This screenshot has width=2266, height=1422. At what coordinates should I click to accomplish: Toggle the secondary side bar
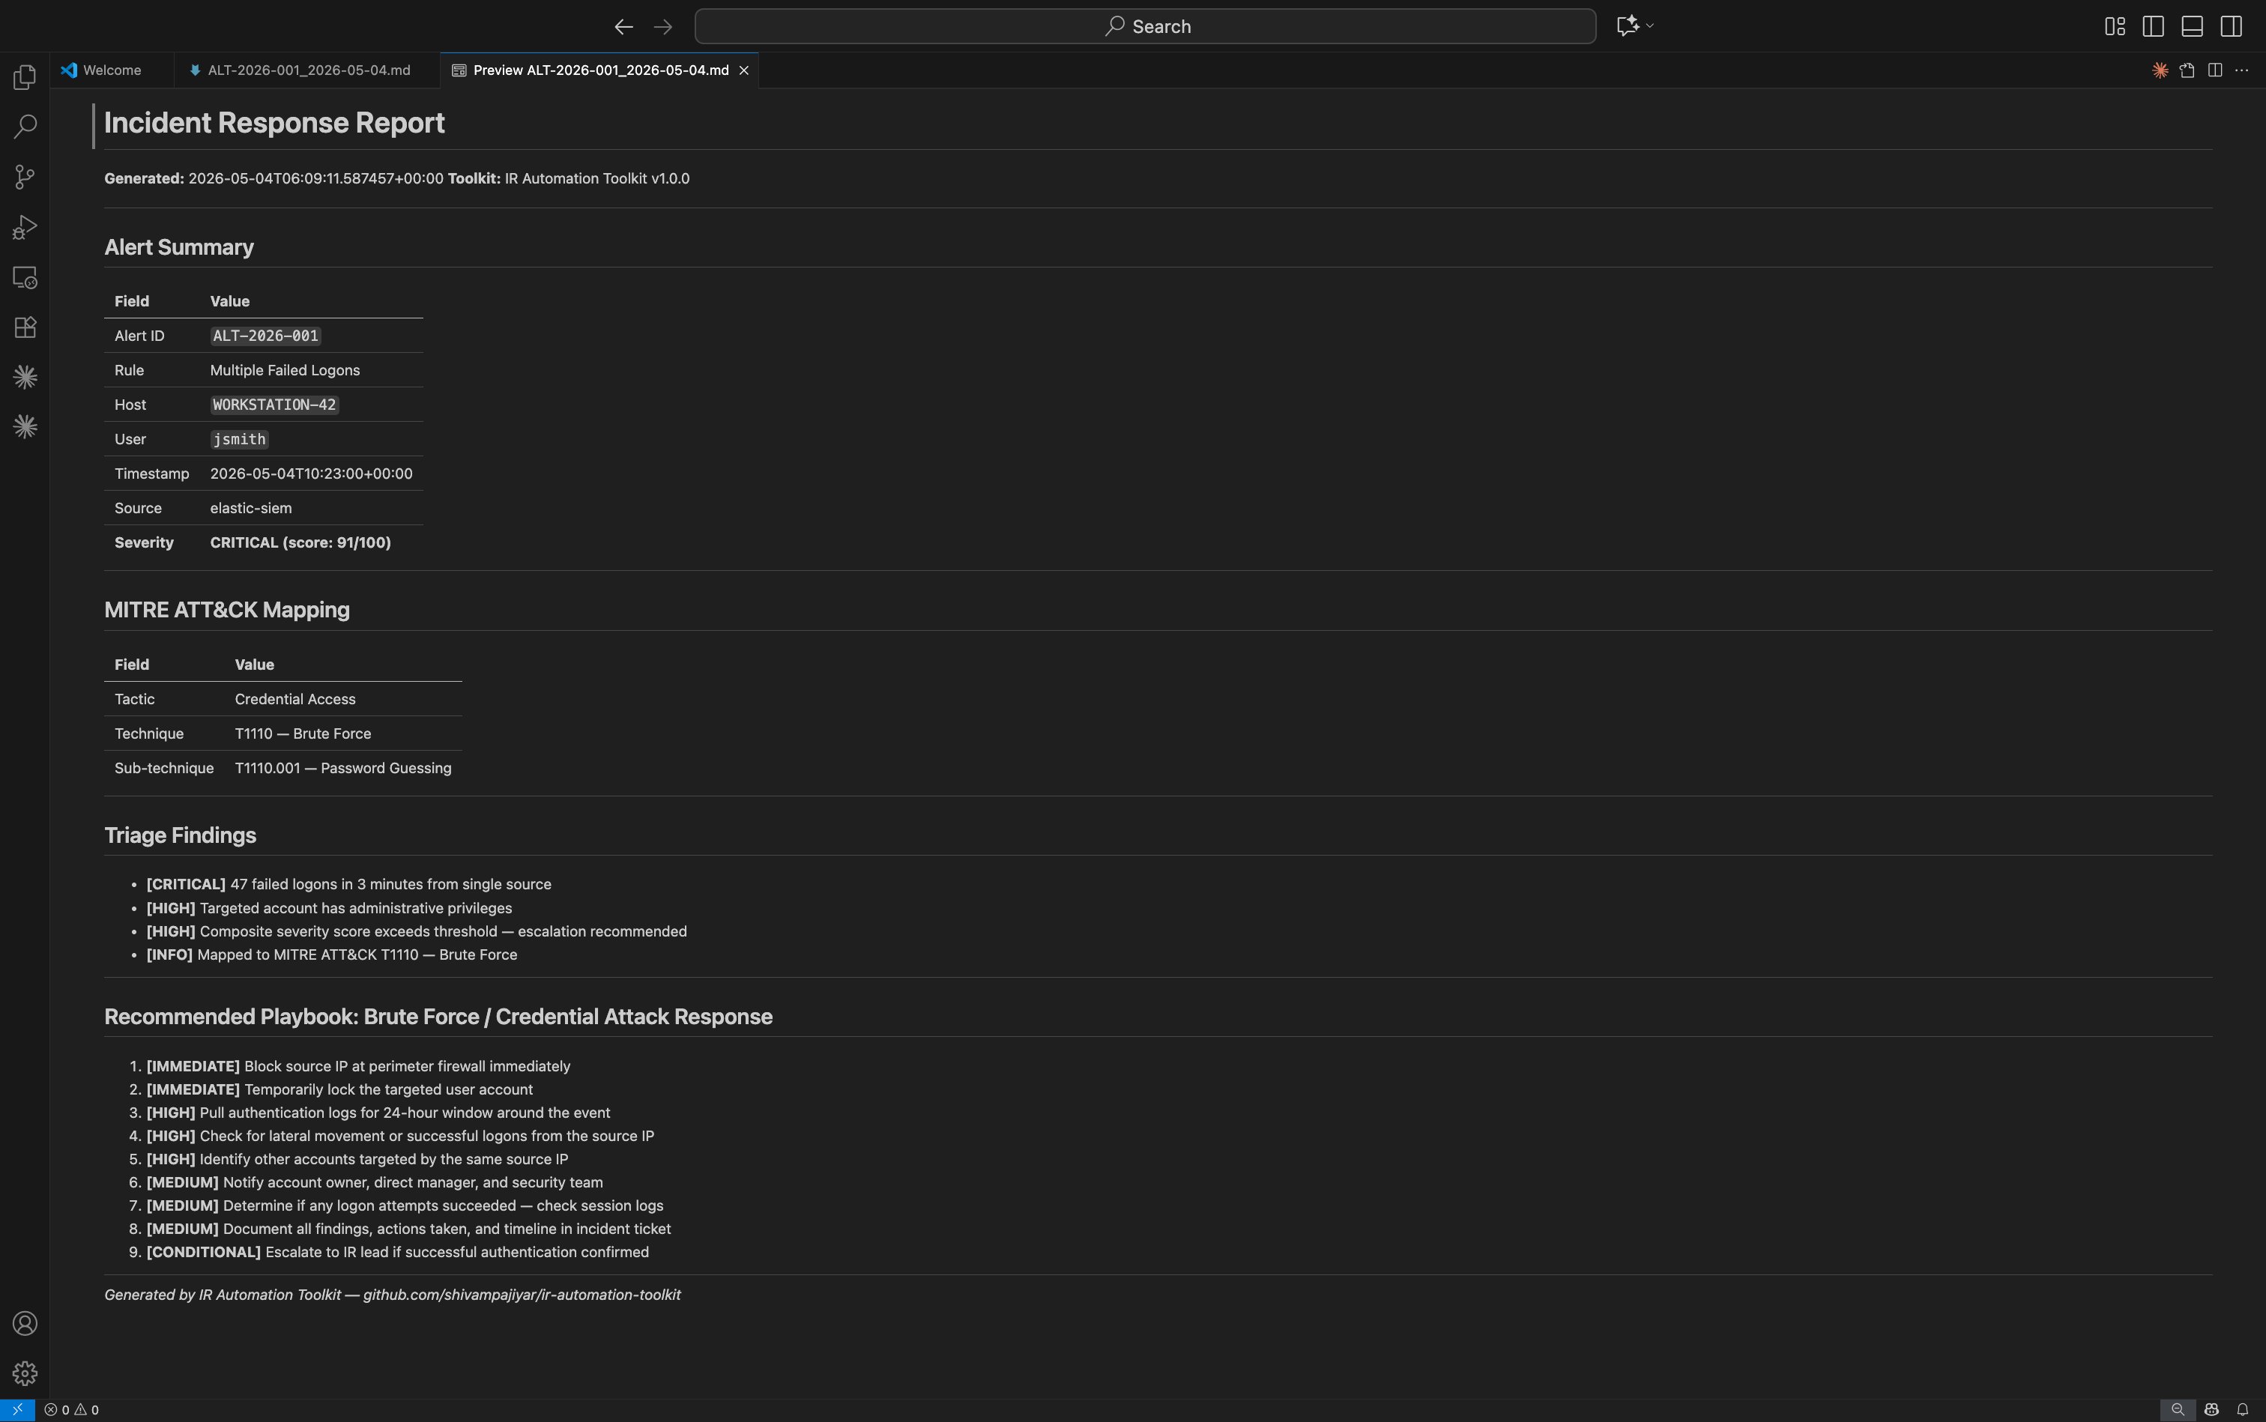click(x=2232, y=26)
